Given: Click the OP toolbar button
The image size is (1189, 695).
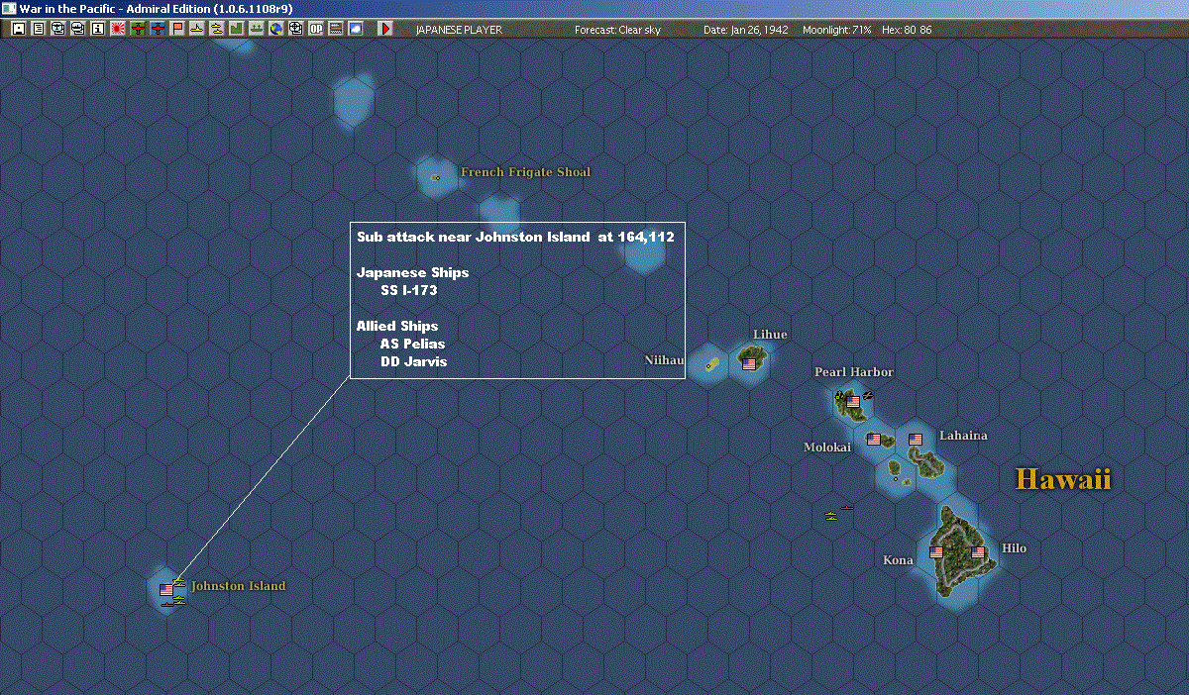Looking at the screenshot, I should point(316,29).
